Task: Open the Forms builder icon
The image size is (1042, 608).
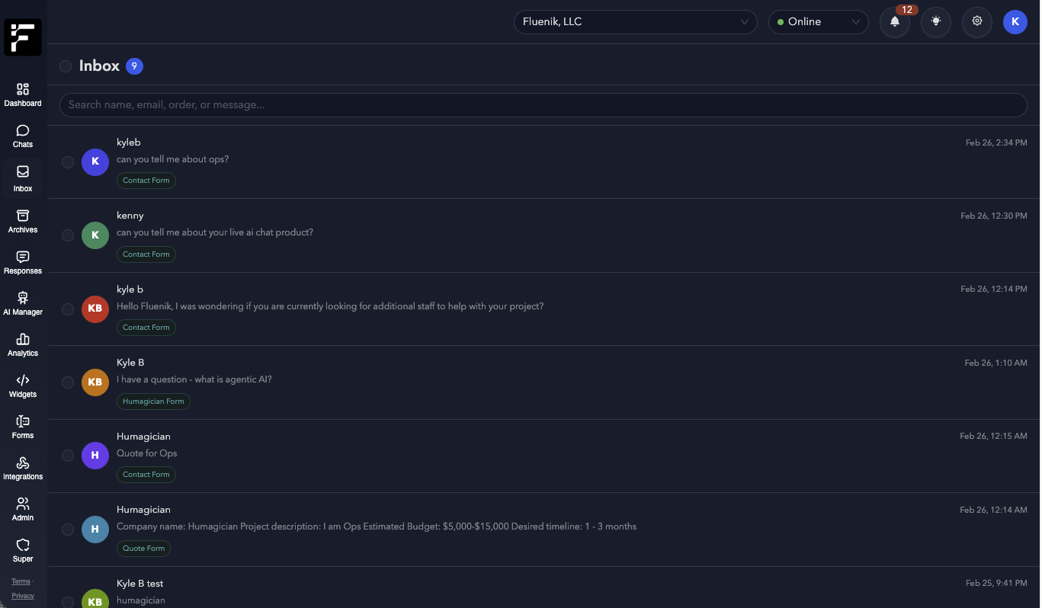Action: pos(22,427)
